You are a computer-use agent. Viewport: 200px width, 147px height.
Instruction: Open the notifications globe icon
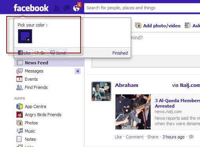point(76,8)
